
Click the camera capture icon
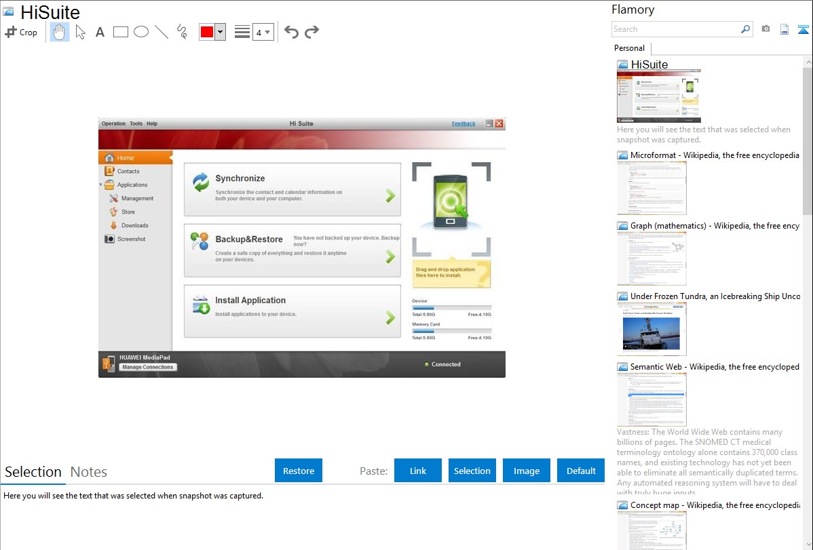(765, 29)
